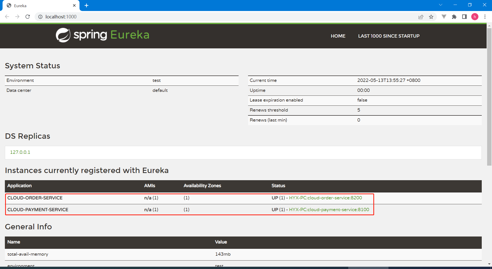Click the Availability Zones column header
Viewport: 492px width, 269px height.
point(202,186)
